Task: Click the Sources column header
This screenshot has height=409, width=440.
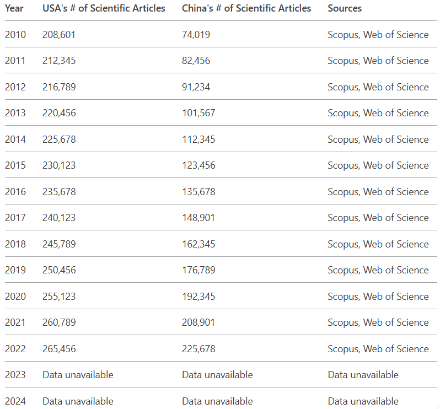Action: tap(345, 8)
